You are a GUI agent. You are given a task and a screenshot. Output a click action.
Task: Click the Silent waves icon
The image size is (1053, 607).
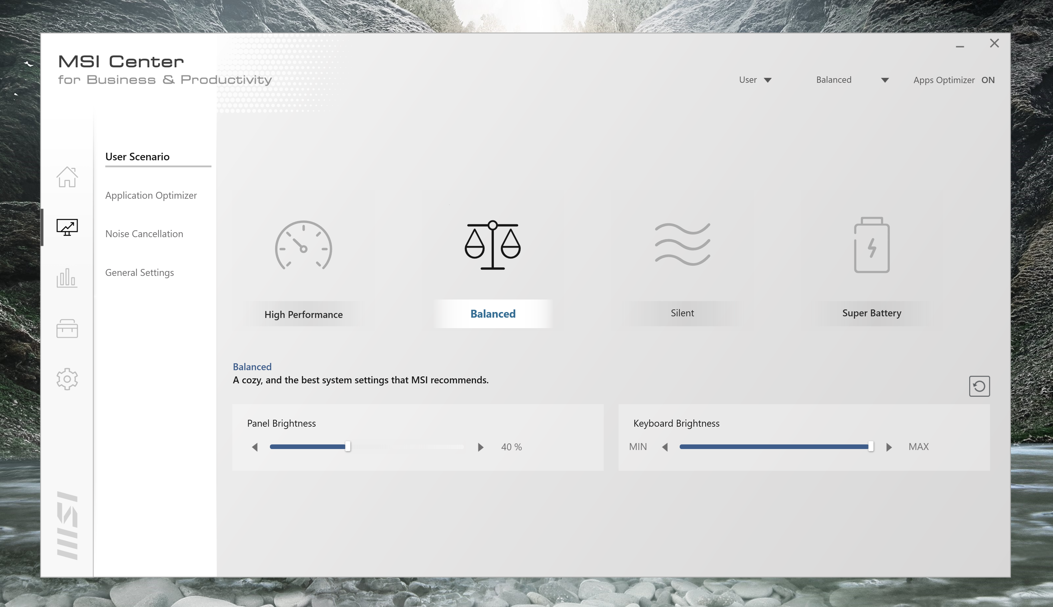(683, 244)
